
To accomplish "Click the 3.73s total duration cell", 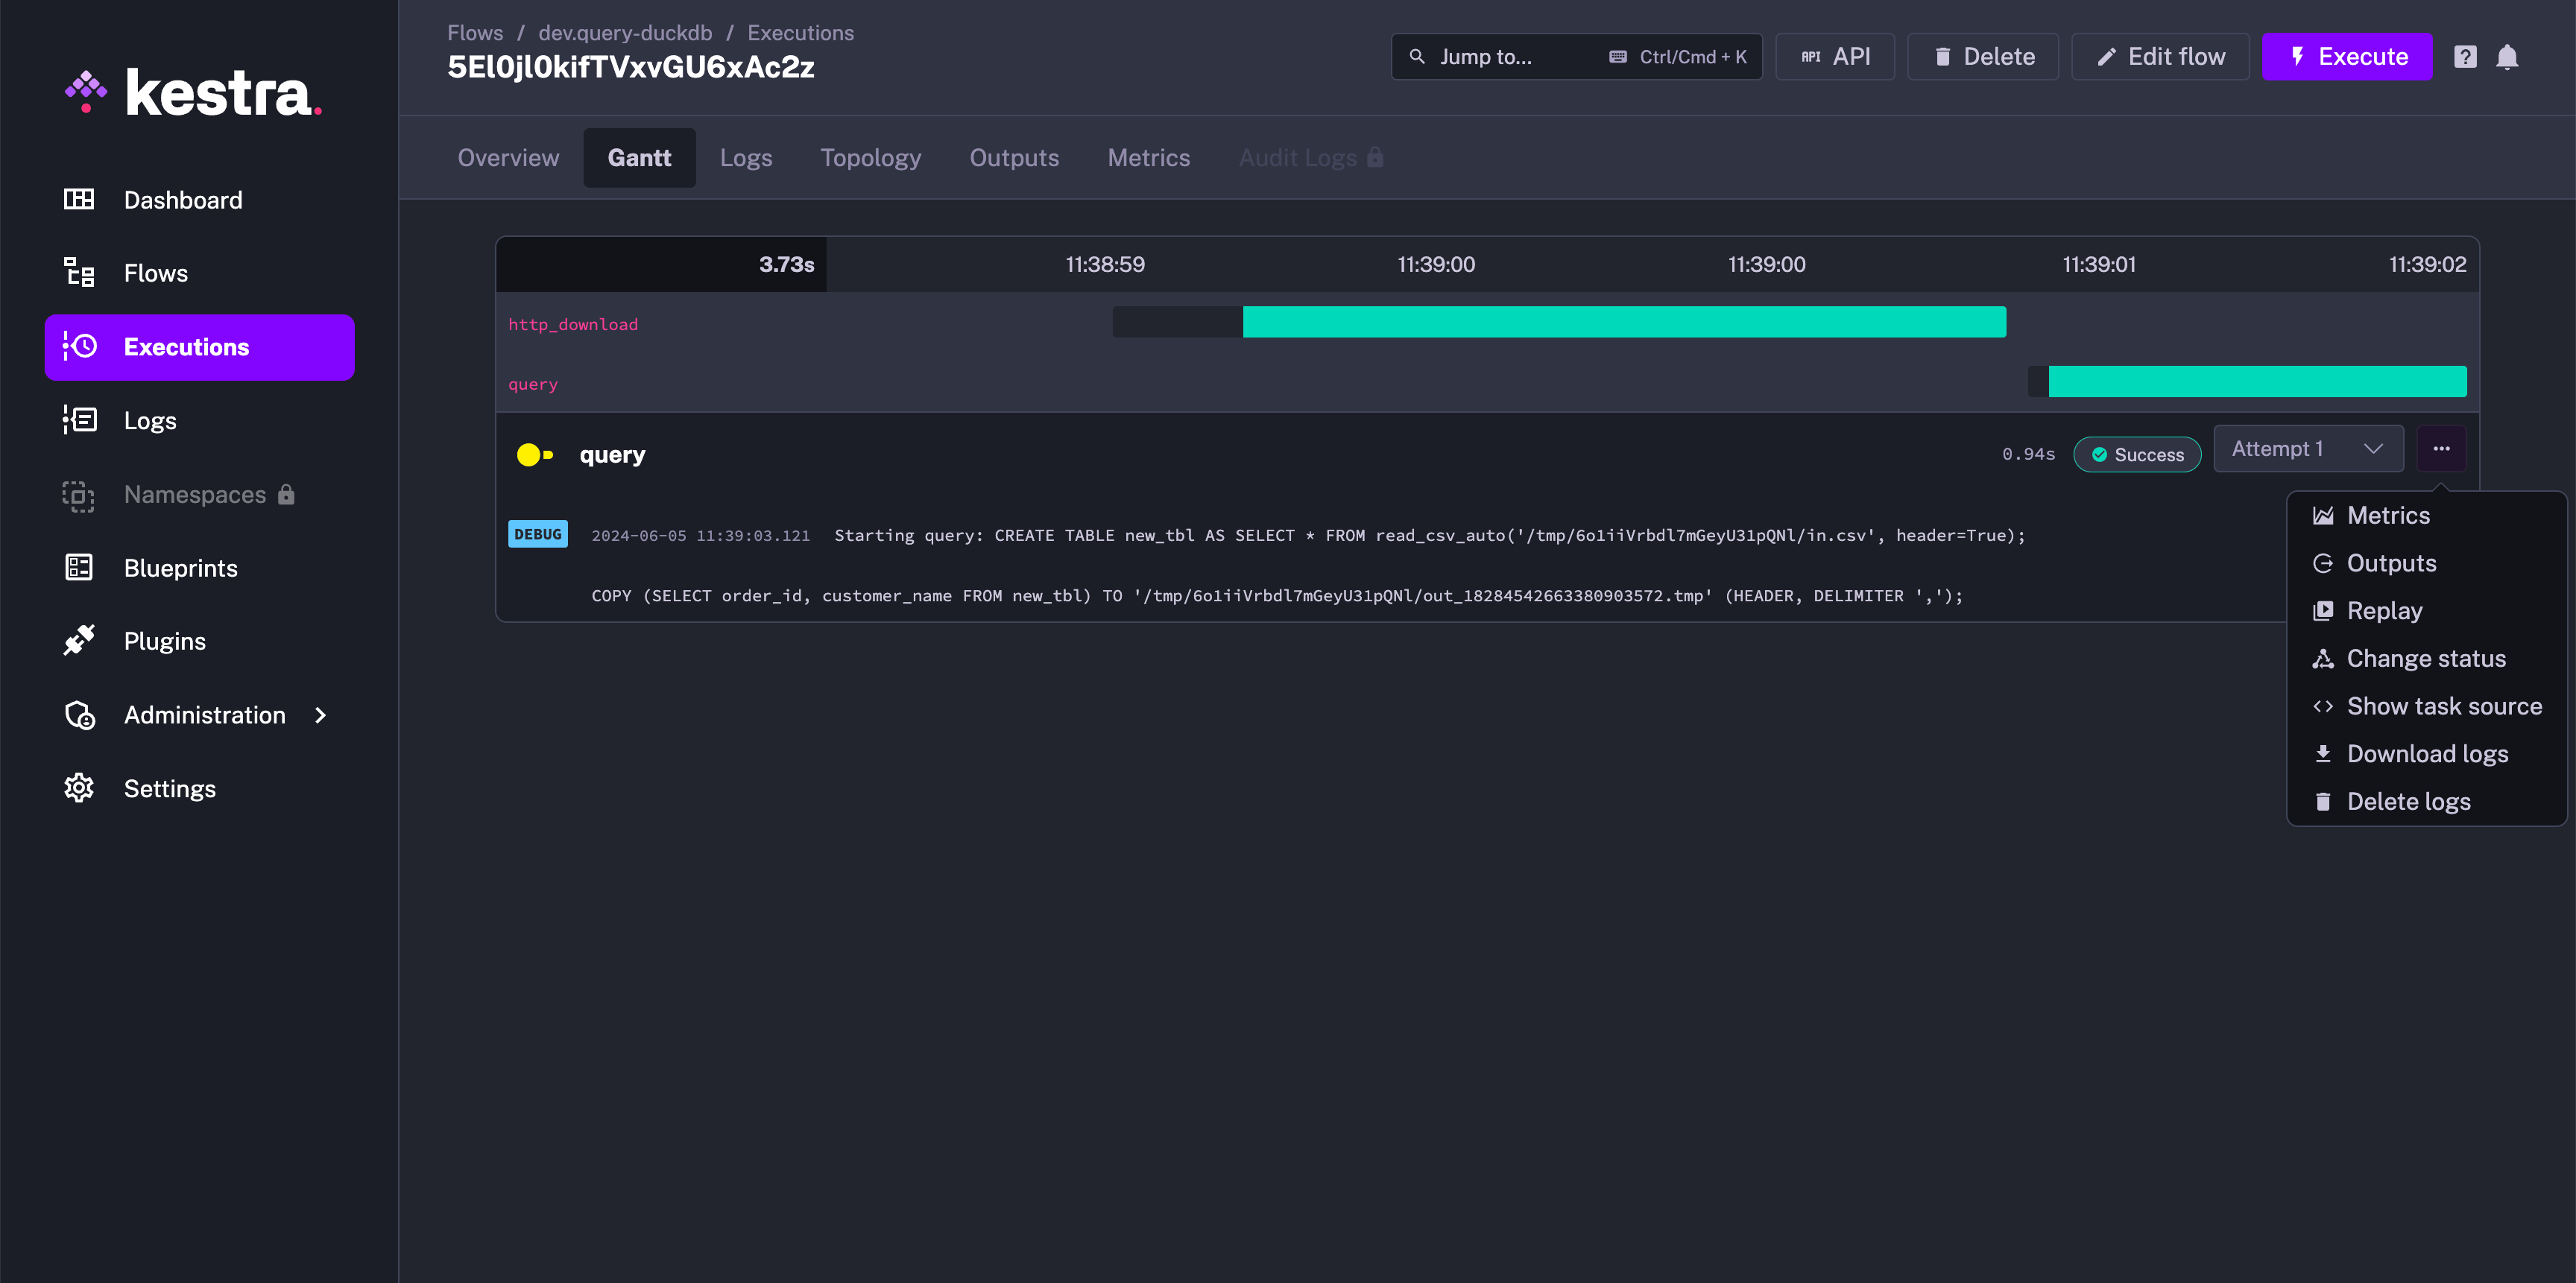I will pos(661,264).
